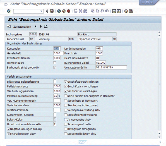Image resolution: width=166 pixels, height=146 pixels.
Task: Click the empty Inflationsmethode field
Action: [57, 110]
